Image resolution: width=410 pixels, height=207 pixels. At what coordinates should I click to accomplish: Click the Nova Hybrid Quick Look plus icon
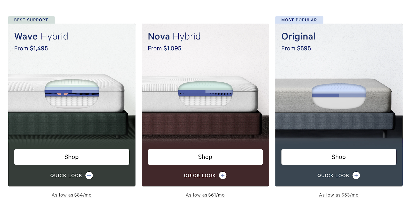click(x=223, y=176)
